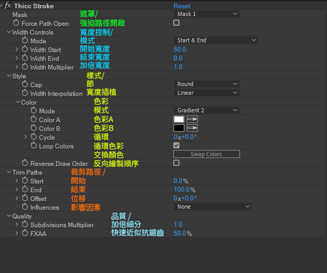
Task: Enable the Reverse Draw Order checkbox
Action: pos(176,163)
